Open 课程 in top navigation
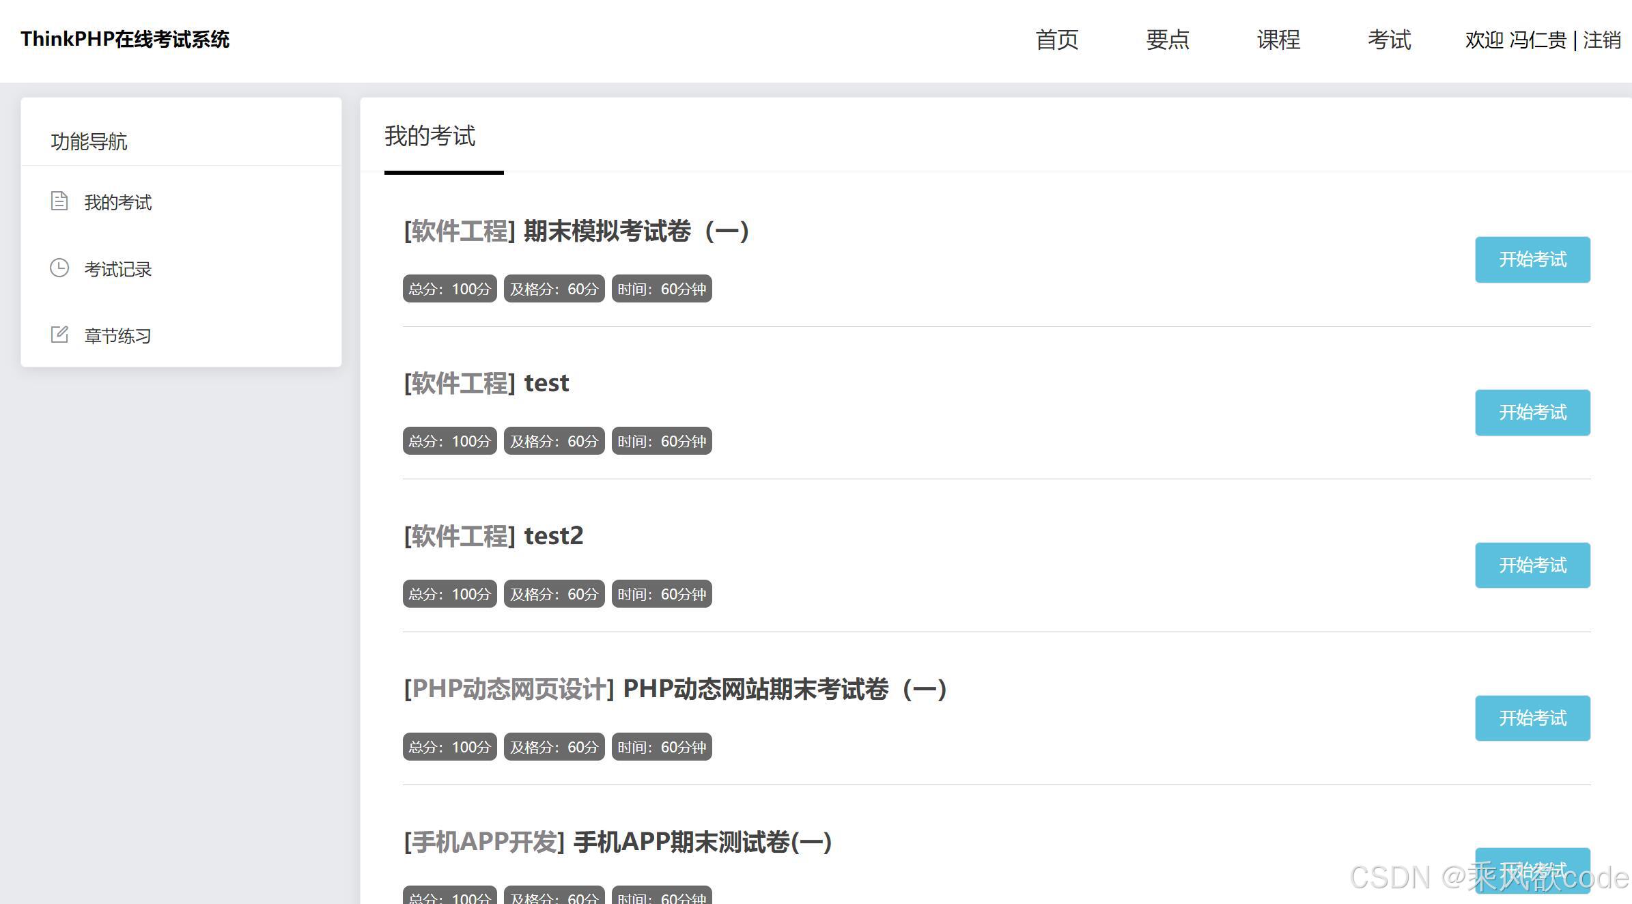The height and width of the screenshot is (904, 1632). coord(1278,40)
